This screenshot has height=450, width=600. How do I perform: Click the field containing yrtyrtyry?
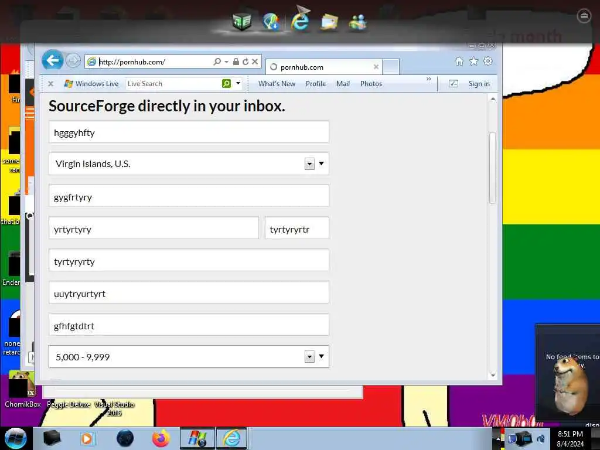pyautogui.click(x=154, y=228)
